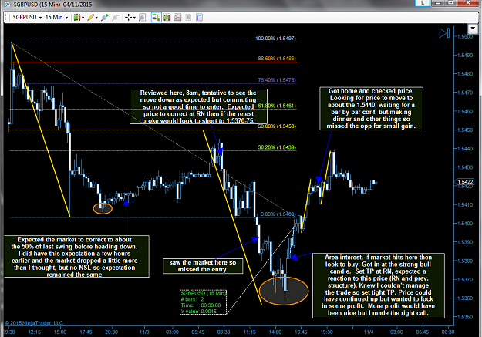Image resolution: width=482 pixels, height=337 pixels.
Task: Open the Indicators icon
Action: click(177, 17)
